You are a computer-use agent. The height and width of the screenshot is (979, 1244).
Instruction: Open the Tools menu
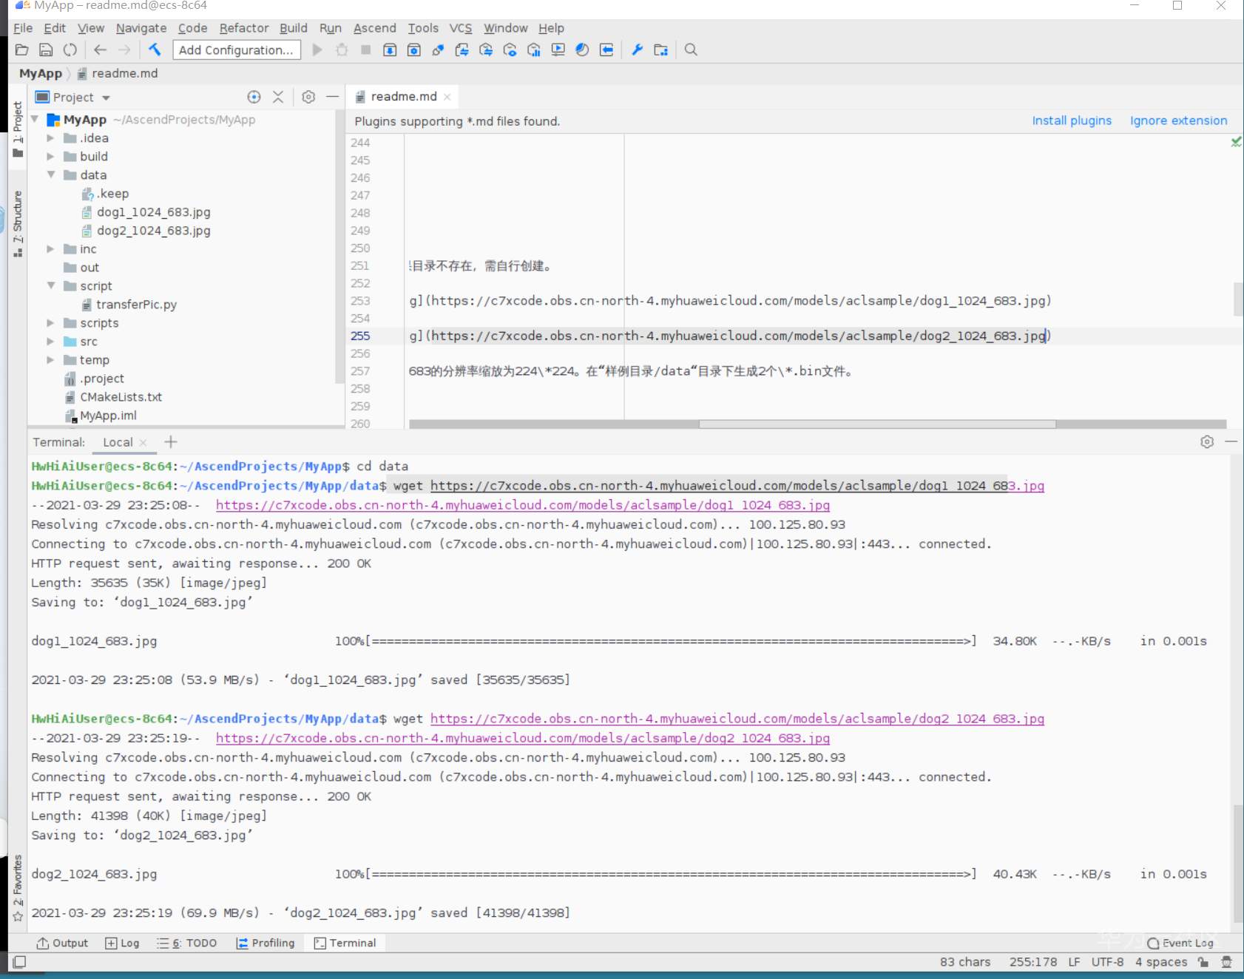(x=423, y=28)
